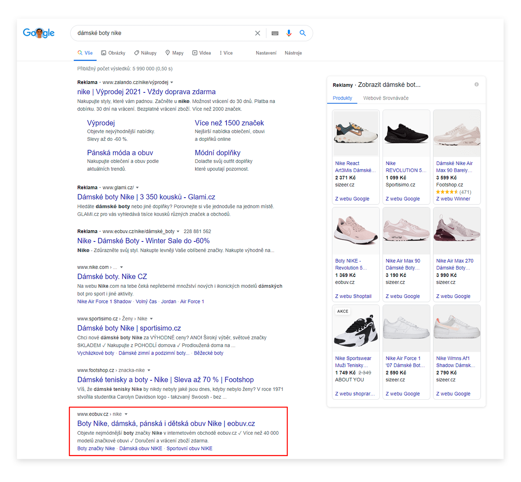
Task: Clear the search box with X icon
Action: click(x=257, y=33)
